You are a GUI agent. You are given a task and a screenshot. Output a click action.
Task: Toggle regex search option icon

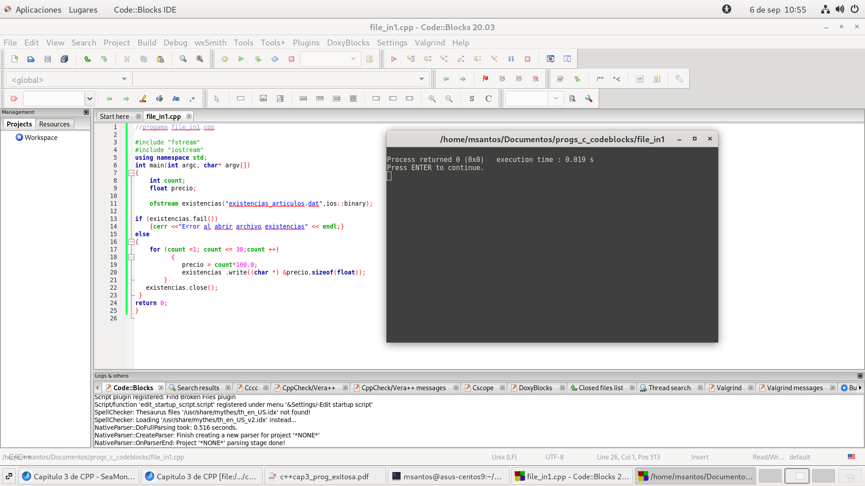click(192, 99)
